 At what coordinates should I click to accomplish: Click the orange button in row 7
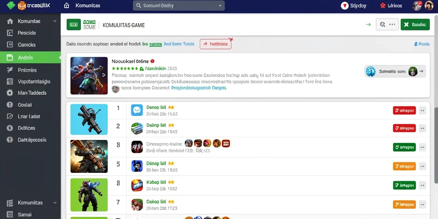pyautogui.click(x=404, y=204)
